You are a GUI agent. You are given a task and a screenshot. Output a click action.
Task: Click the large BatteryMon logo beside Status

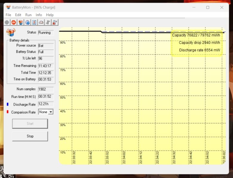(x=11, y=32)
